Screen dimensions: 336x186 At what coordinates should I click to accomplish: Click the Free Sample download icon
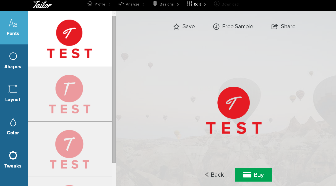[x=216, y=26]
